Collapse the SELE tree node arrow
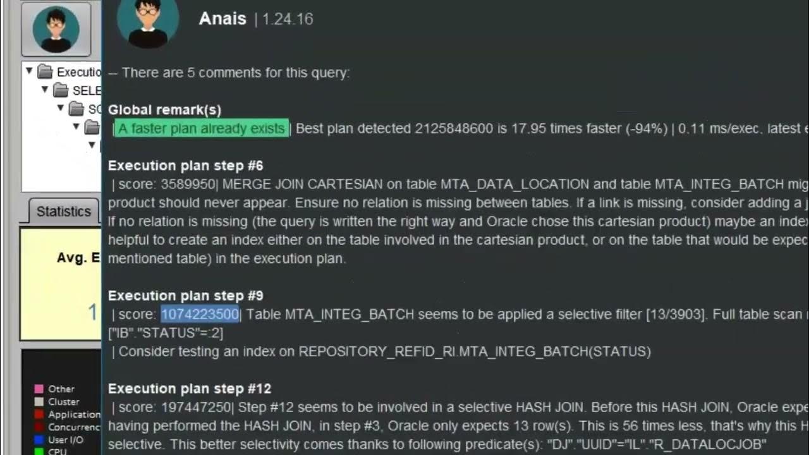The image size is (809, 455). tap(45, 89)
